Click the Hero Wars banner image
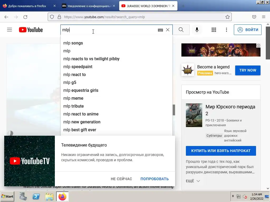This screenshot has height=202, width=270. (221, 50)
